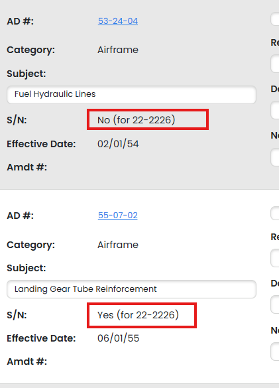Focus the cut-off field right of 'Yes (for 22-2226)'
Viewport: 279px width, 388px height.
pos(275,304)
